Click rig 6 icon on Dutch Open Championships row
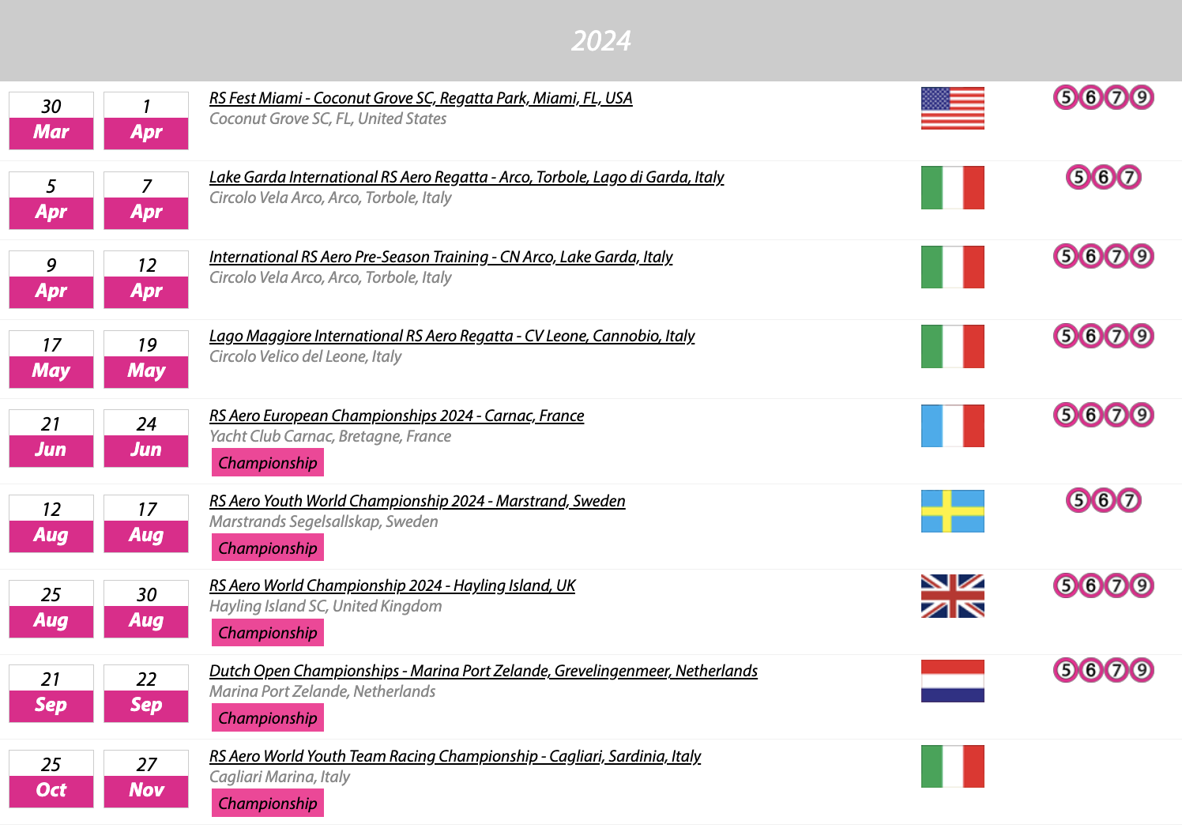 pyautogui.click(x=1091, y=671)
